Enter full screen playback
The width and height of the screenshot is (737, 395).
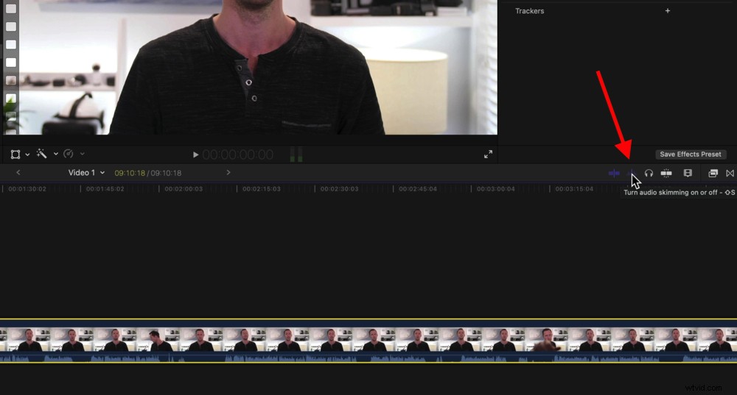489,154
